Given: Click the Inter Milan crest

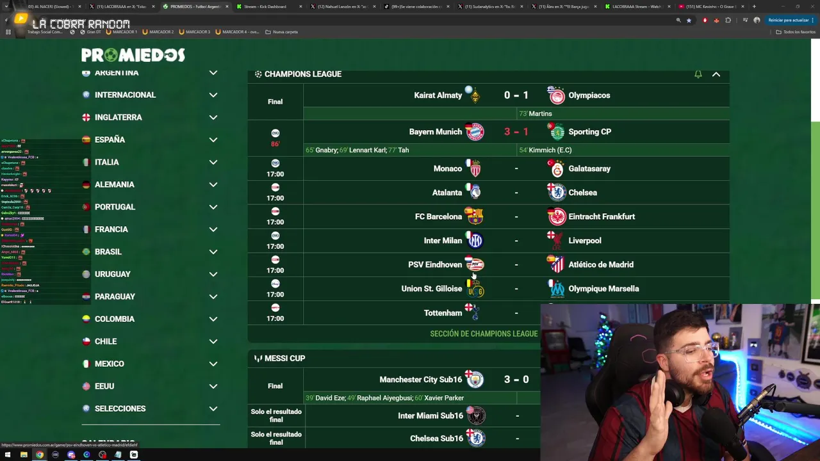Looking at the screenshot, I should (475, 241).
